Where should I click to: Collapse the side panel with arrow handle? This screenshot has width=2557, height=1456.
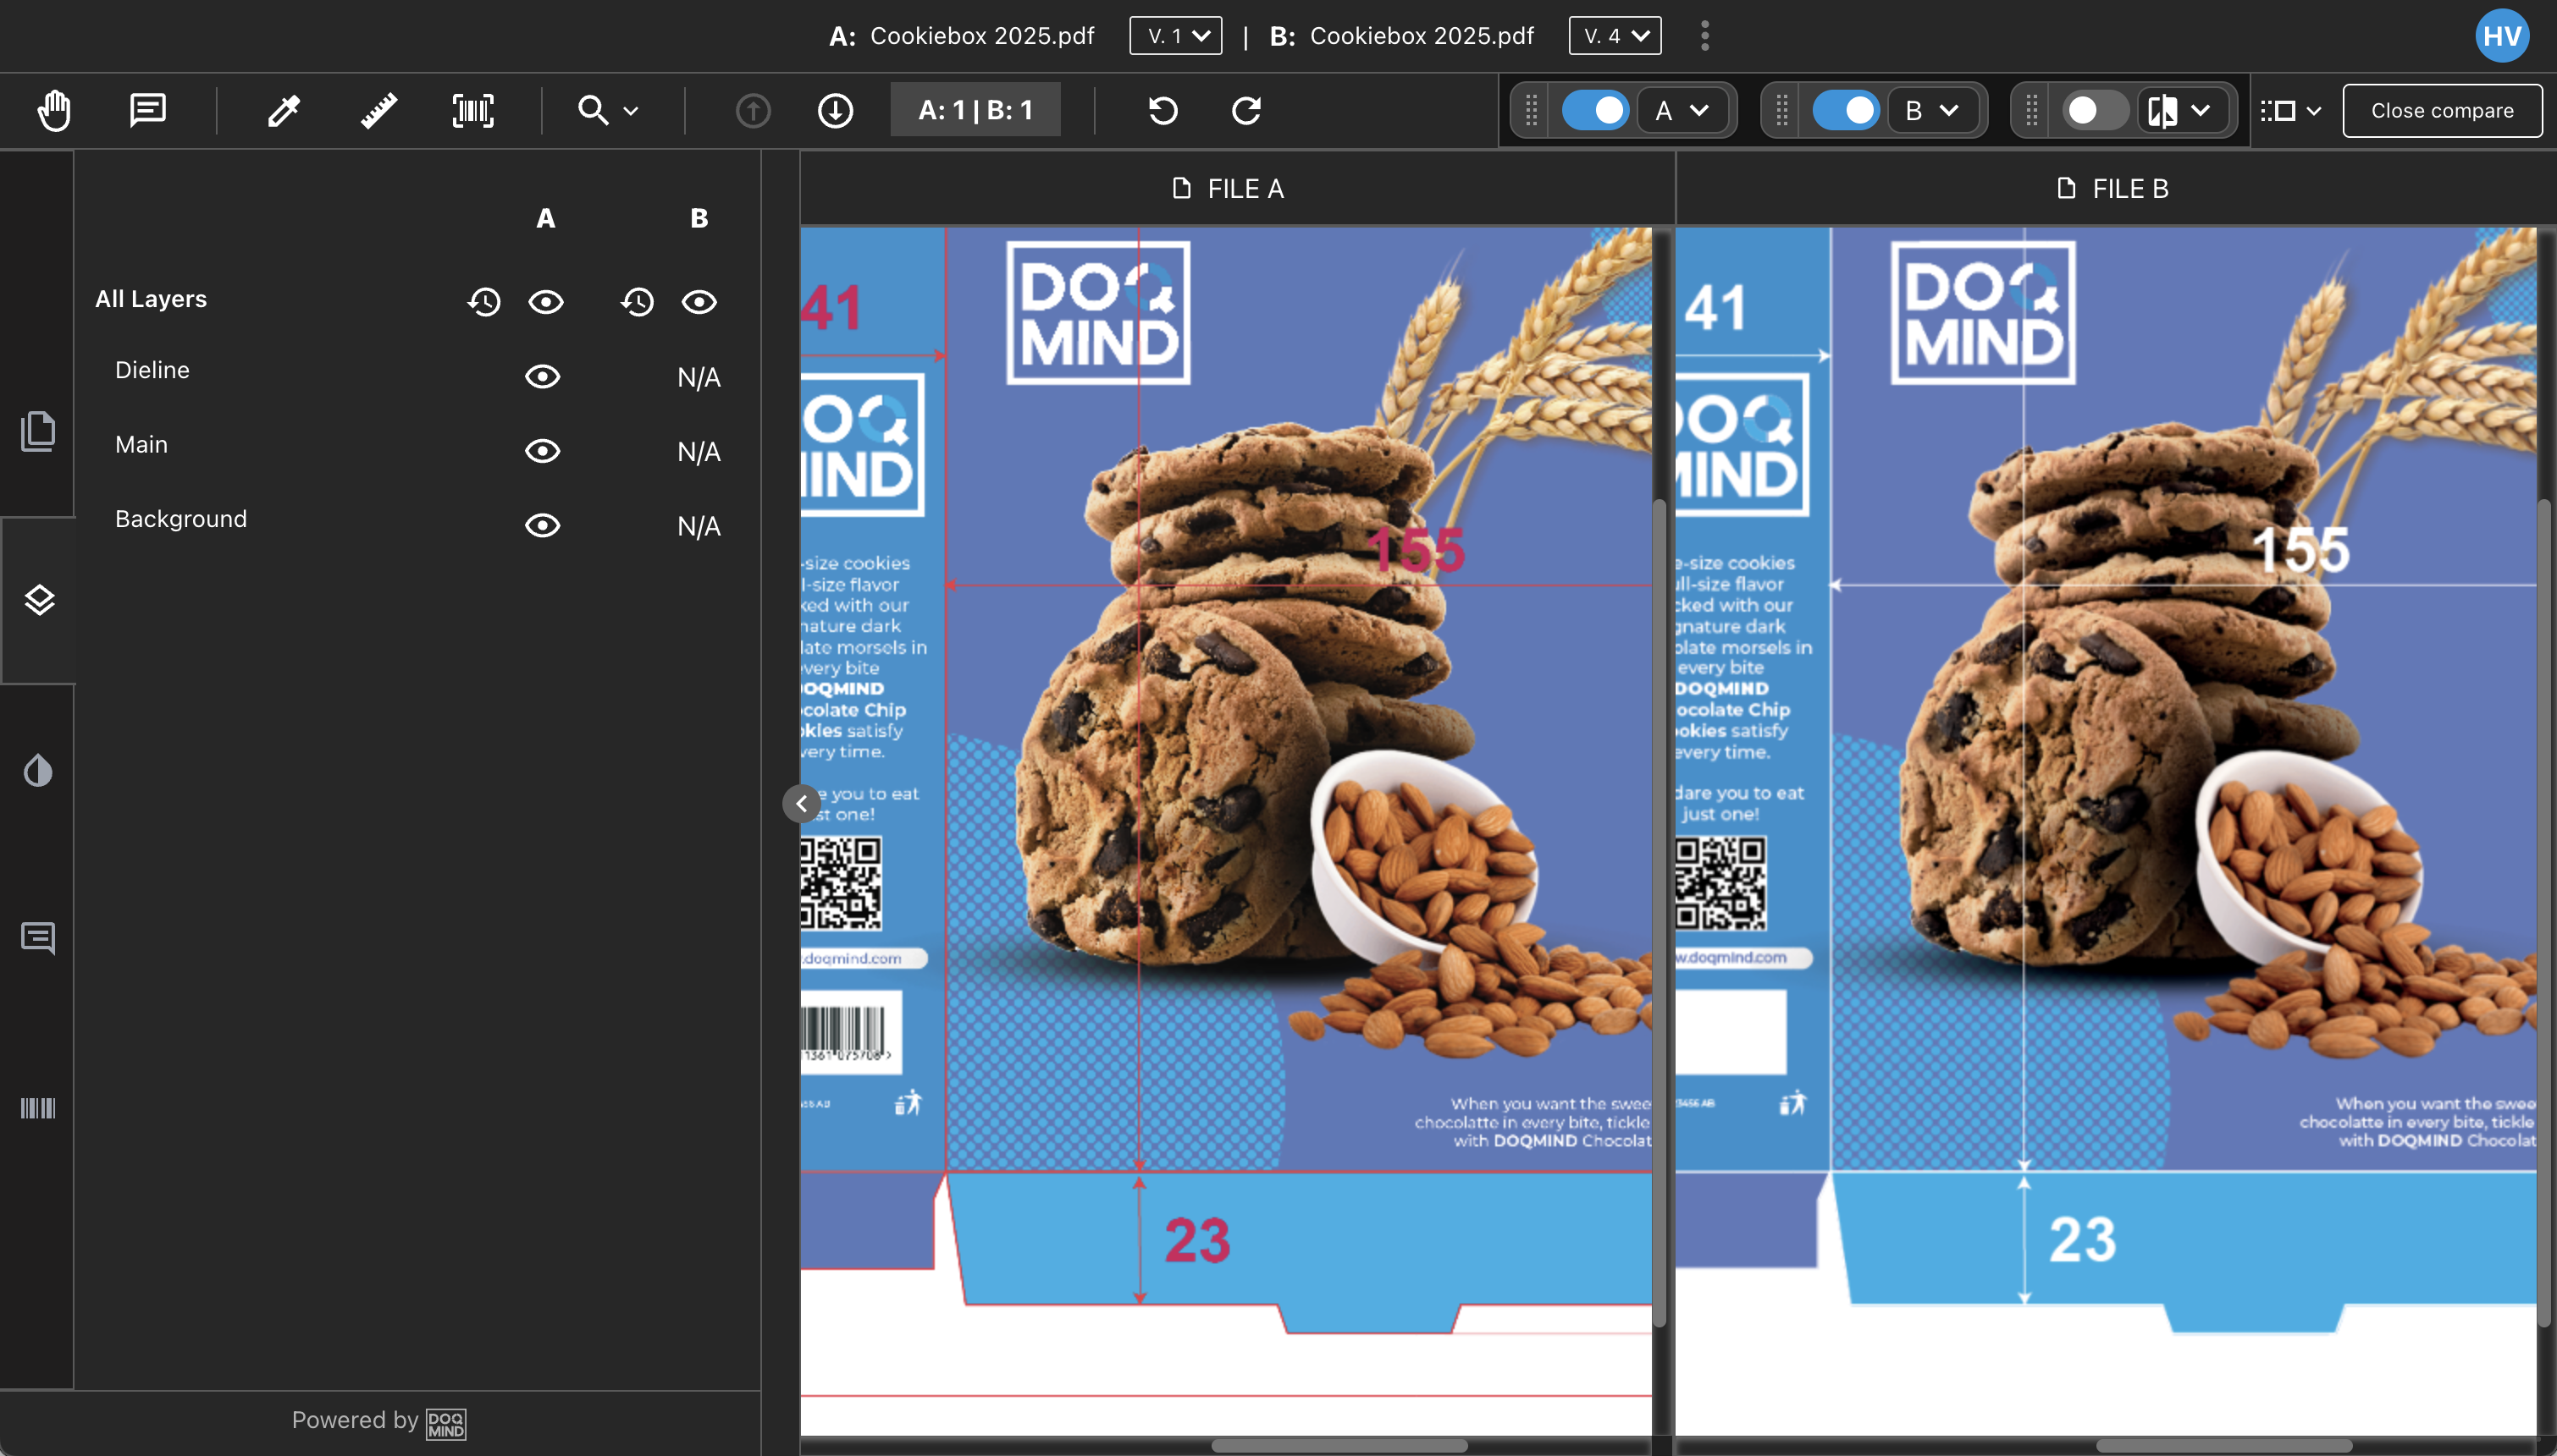coord(802,803)
